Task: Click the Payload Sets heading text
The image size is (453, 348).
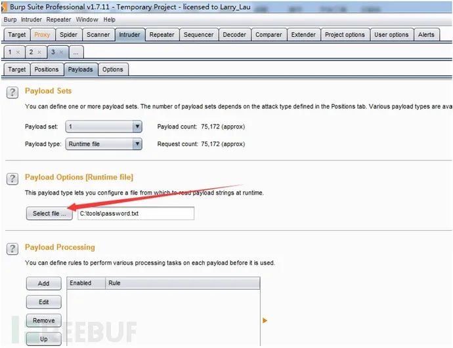Action: pyautogui.click(x=48, y=91)
